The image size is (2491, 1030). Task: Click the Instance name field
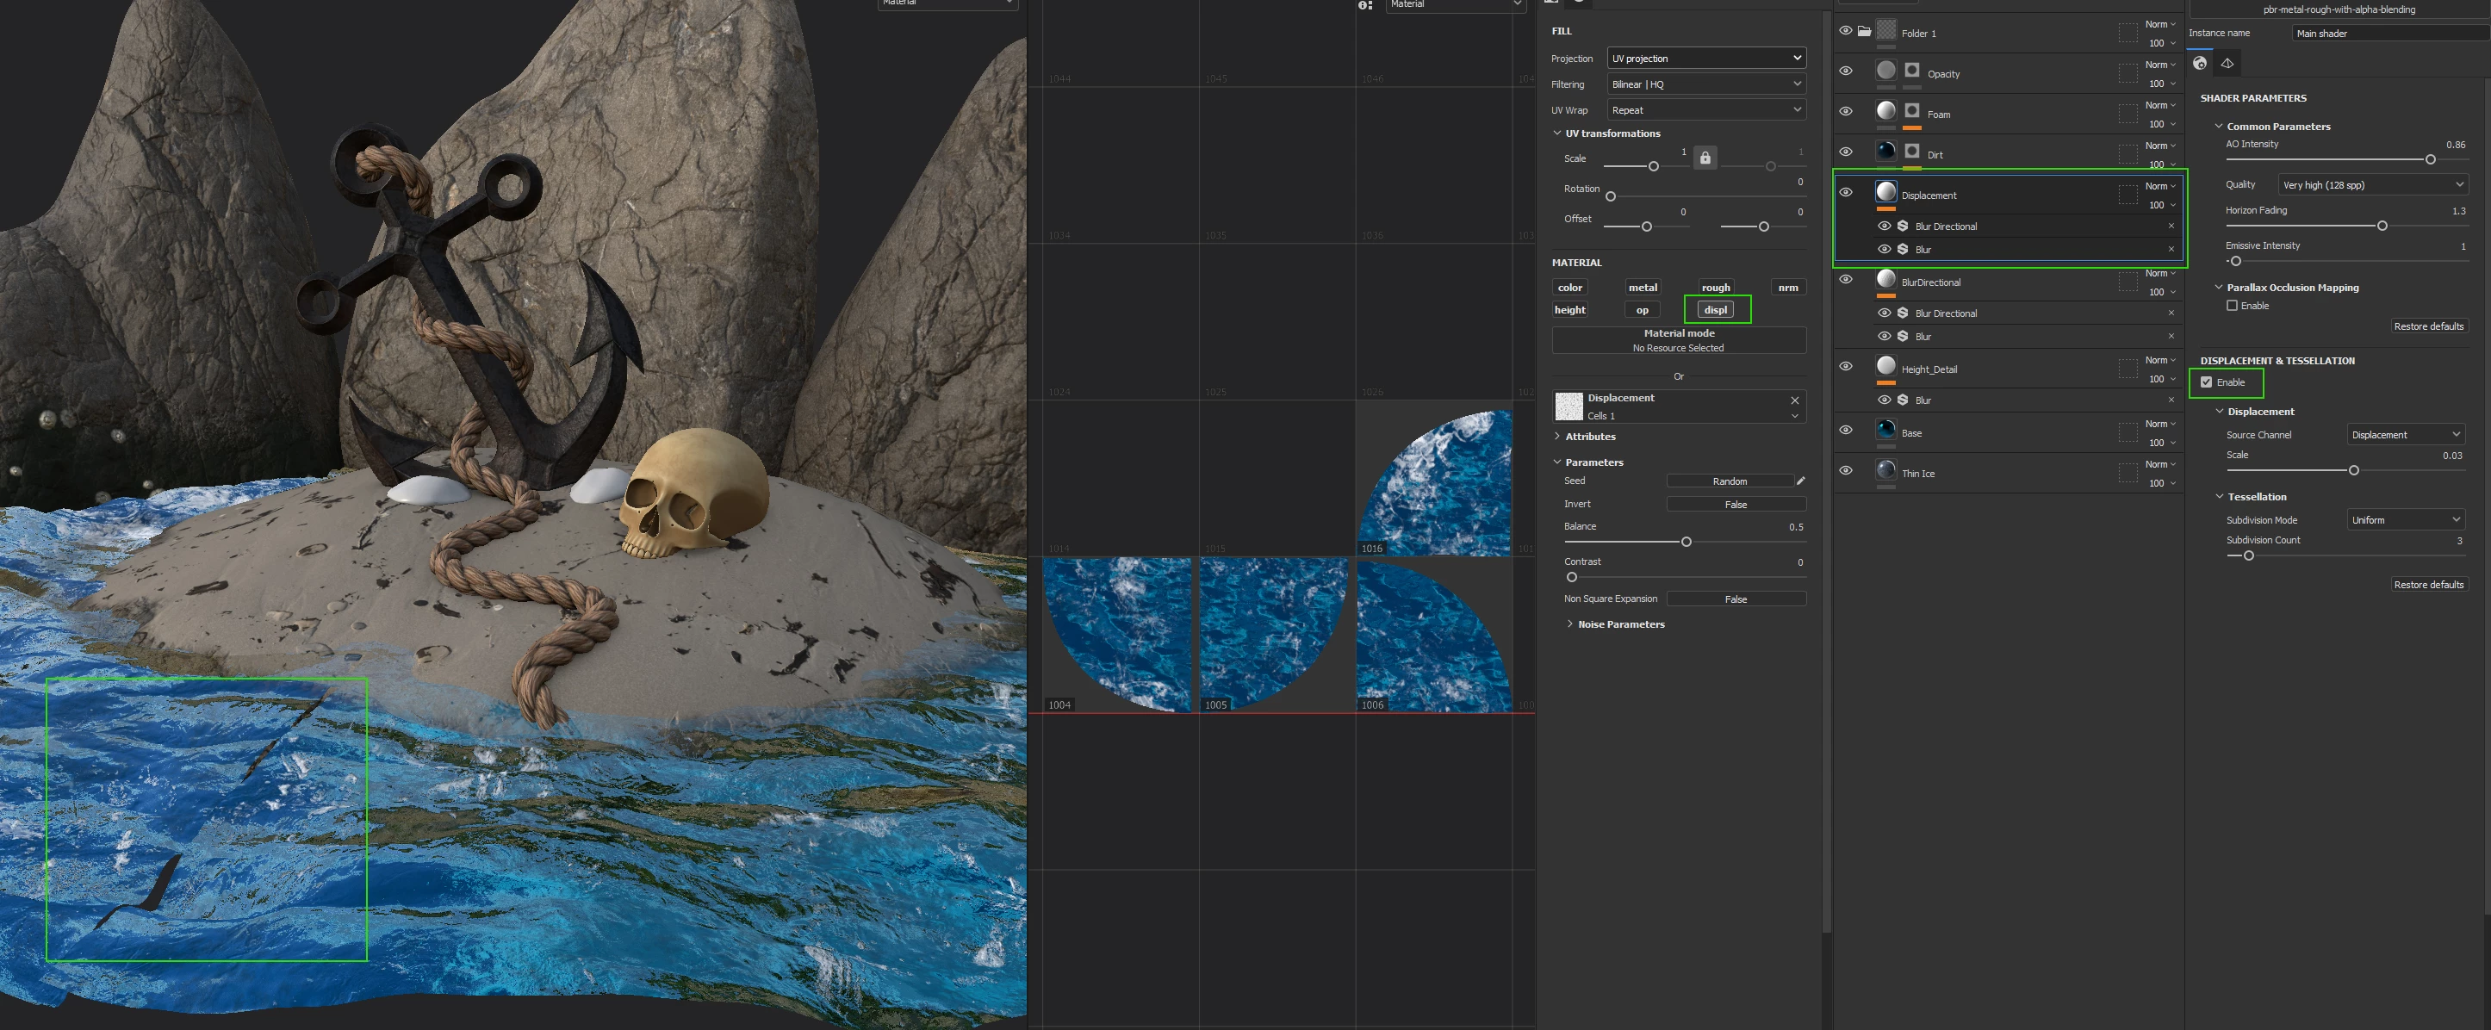coord(2389,33)
